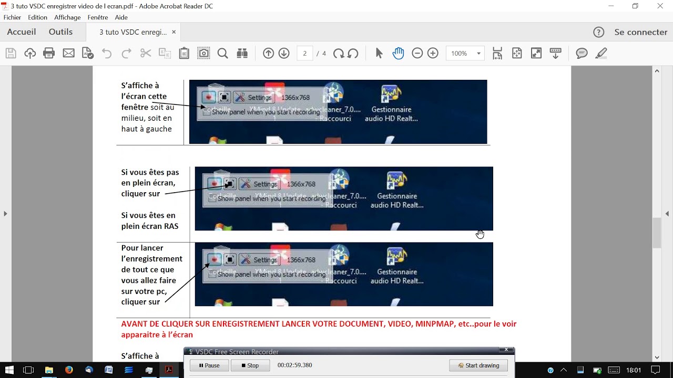This screenshot has width=673, height=378.
Task: Click the grayed-out save floppy disk icon
Action: coord(11,53)
